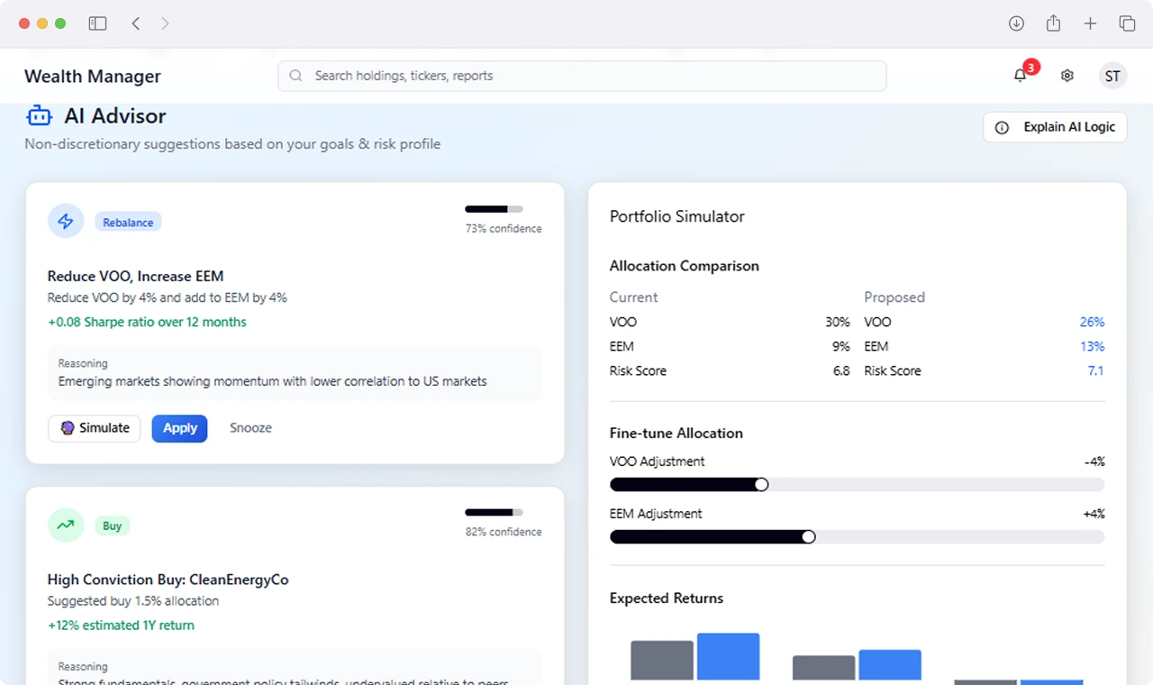Apply the Reduce VOO recommendation
The height and width of the screenshot is (685, 1153).
pos(179,428)
